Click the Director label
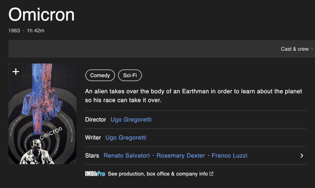This screenshot has width=315, height=188. pos(96,120)
